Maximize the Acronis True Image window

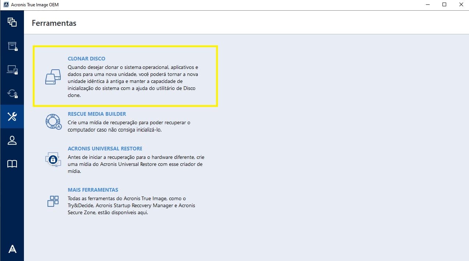click(444, 5)
